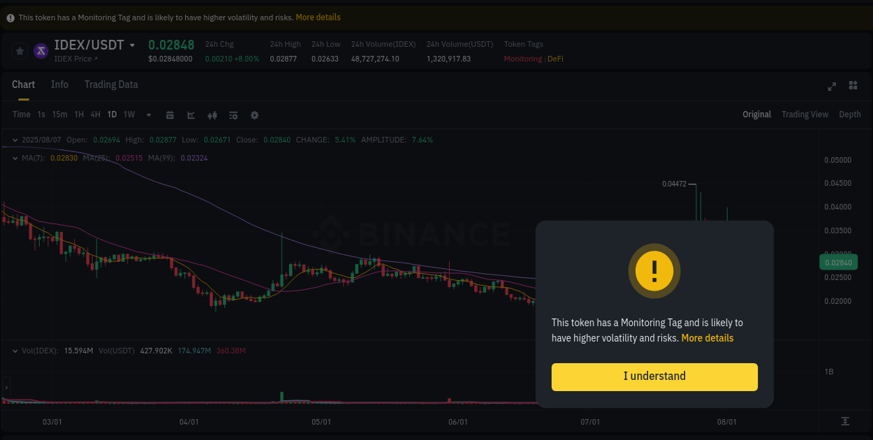
Task: Switch to the Trading Data tab
Action: coord(111,85)
